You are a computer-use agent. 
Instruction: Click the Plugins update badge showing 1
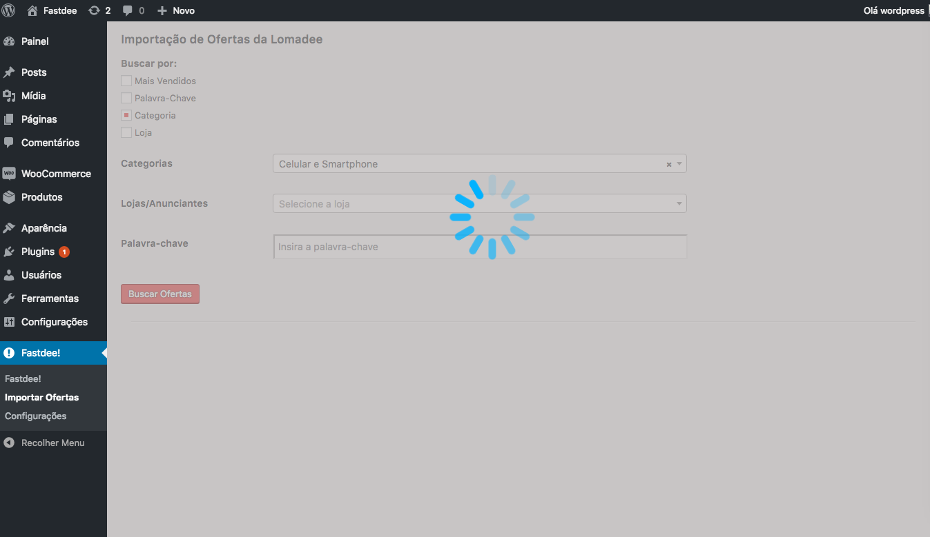pyautogui.click(x=64, y=252)
